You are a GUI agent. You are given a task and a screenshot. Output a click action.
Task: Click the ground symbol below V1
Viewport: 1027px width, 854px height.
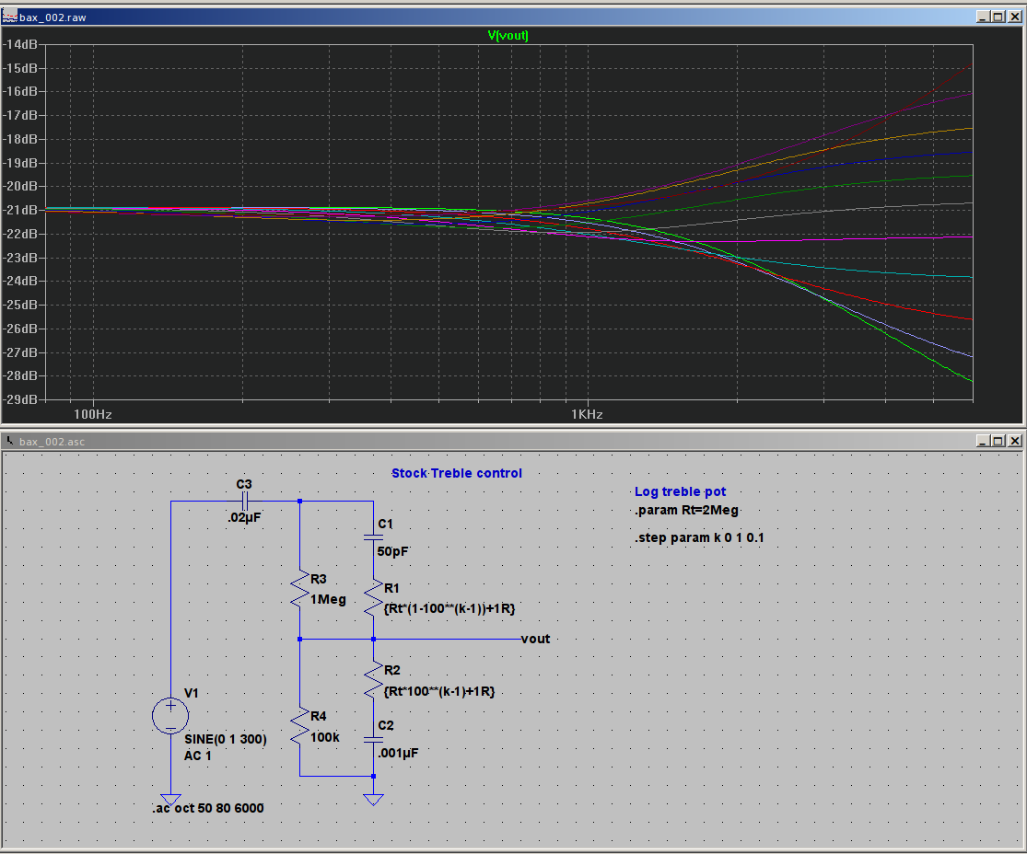(x=170, y=800)
